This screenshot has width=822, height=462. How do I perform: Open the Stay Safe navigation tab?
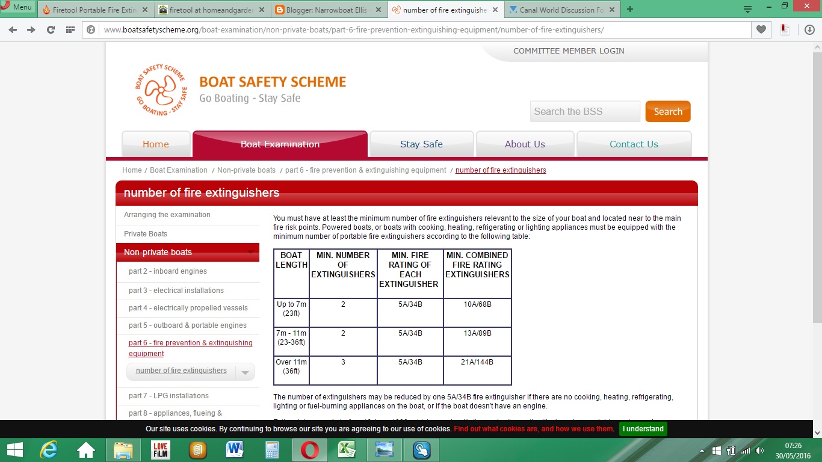[x=421, y=144]
